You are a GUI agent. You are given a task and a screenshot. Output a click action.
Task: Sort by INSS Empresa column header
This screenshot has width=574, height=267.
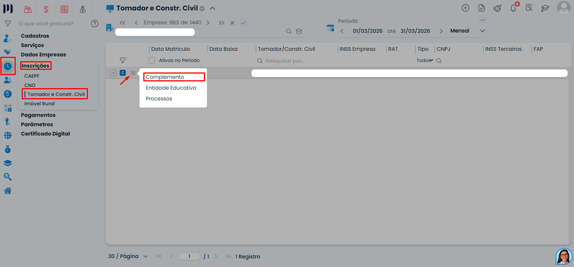[x=358, y=49]
